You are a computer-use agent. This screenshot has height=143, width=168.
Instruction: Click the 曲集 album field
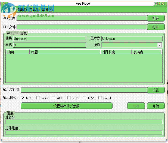[49, 39]
